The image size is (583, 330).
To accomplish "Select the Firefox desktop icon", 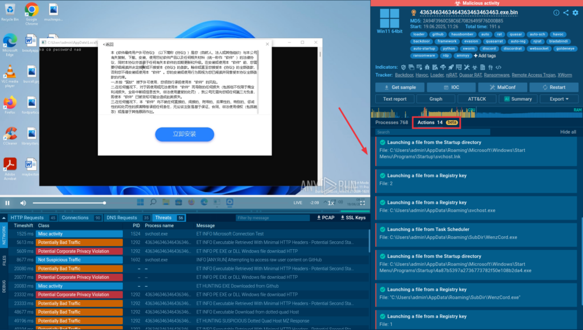I will pos(10,105).
